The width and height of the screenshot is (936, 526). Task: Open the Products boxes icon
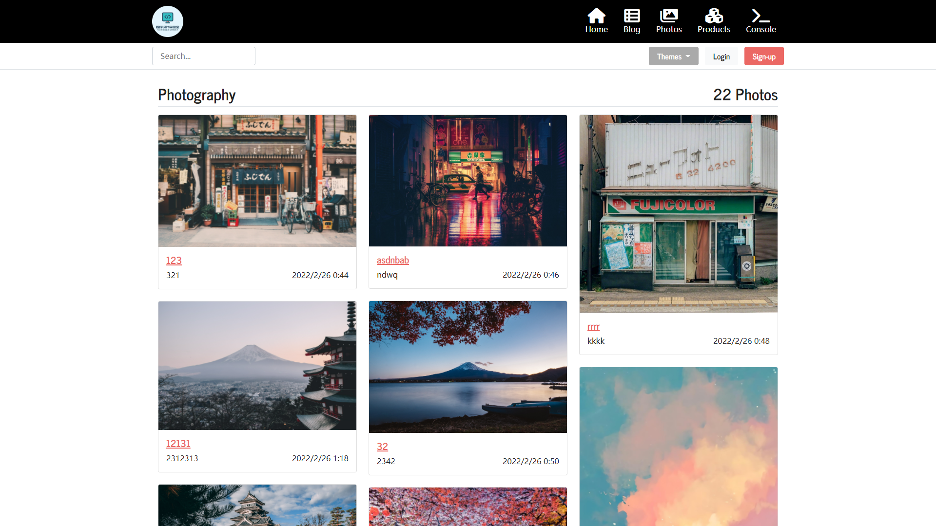[714, 16]
